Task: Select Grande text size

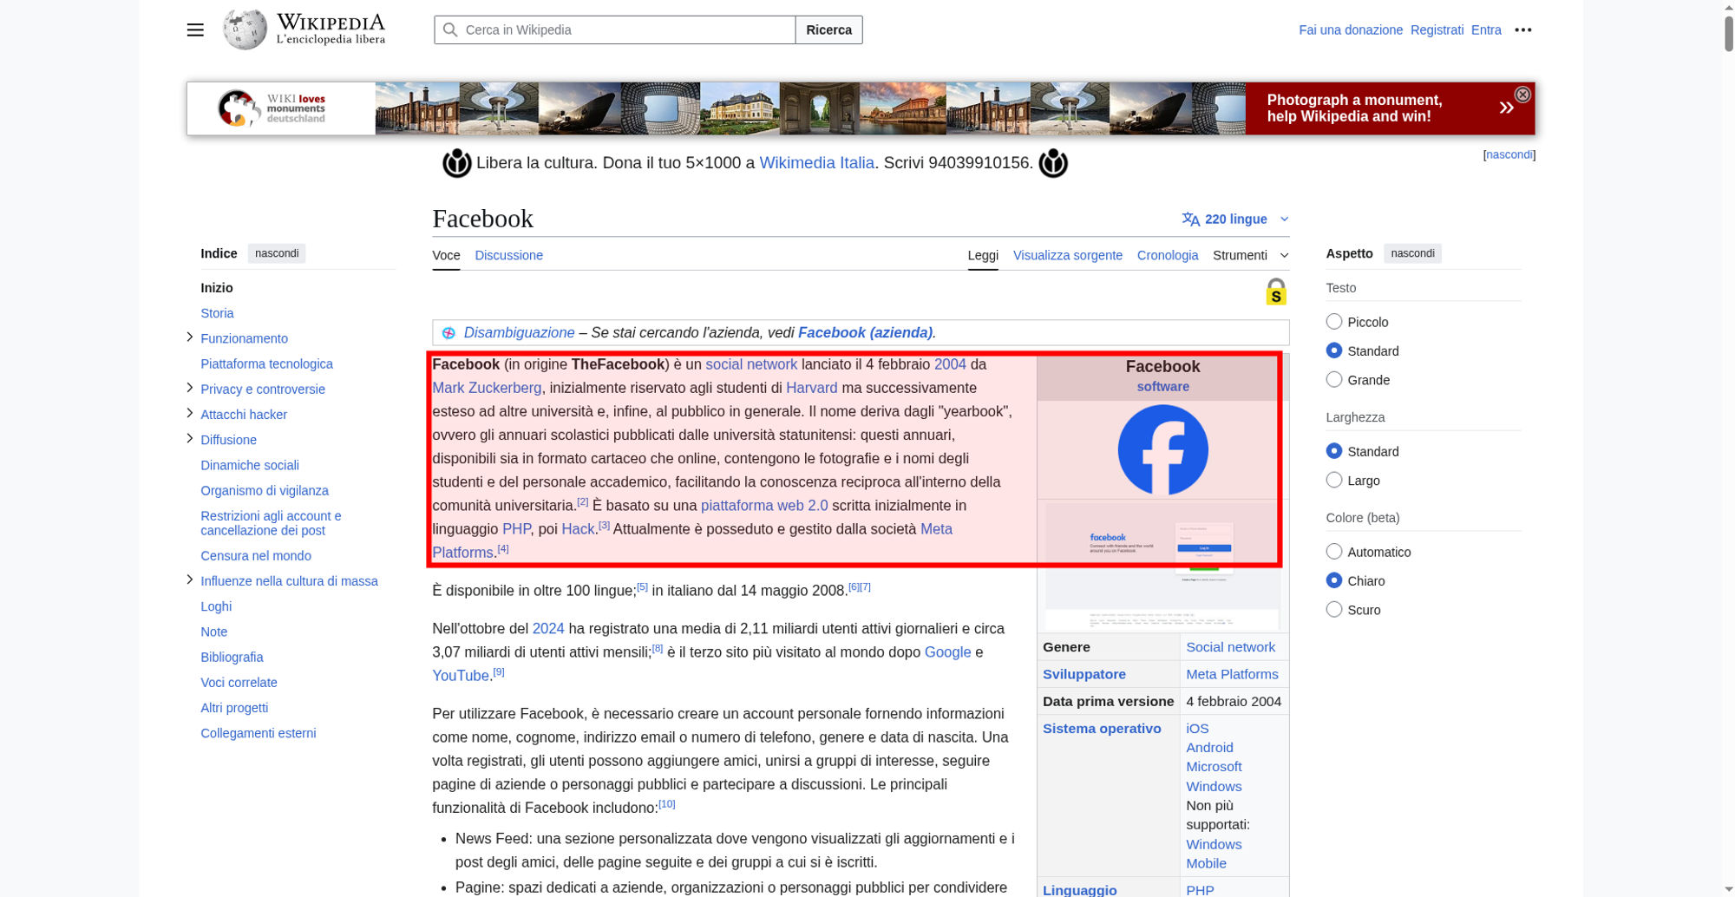Action: [x=1334, y=380]
